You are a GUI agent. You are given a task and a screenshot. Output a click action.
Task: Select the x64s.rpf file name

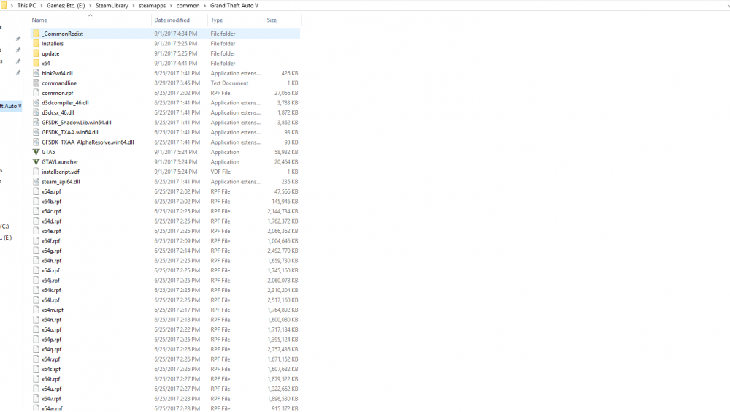[51, 369]
